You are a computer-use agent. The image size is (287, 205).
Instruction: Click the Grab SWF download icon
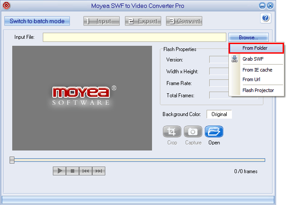235,59
